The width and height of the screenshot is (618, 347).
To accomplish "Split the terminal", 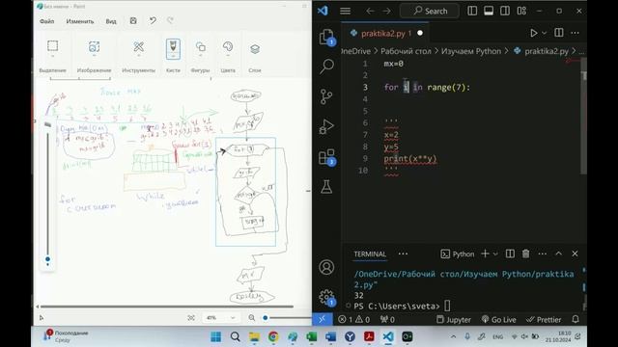I will 510,254.
